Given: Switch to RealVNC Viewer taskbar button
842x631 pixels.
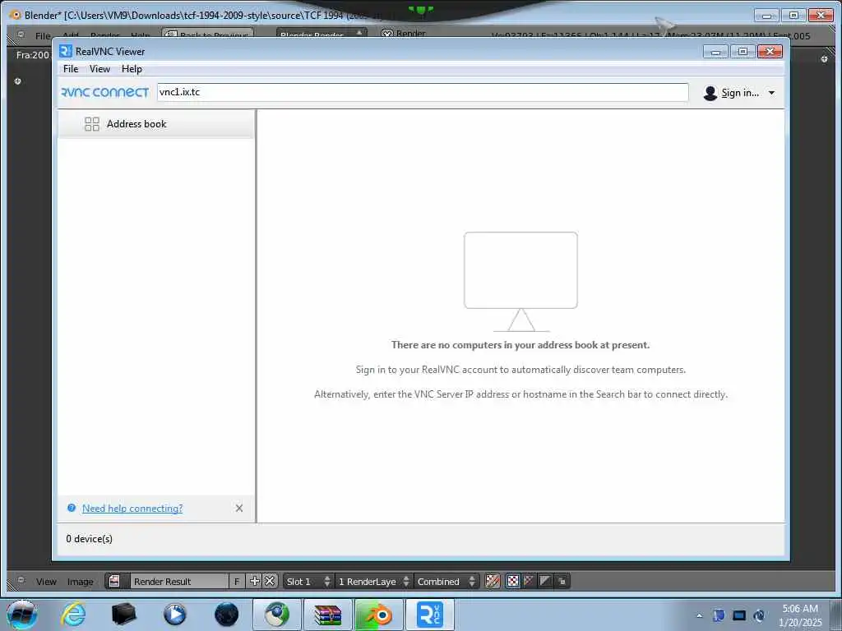Looking at the screenshot, I should tap(429, 615).
